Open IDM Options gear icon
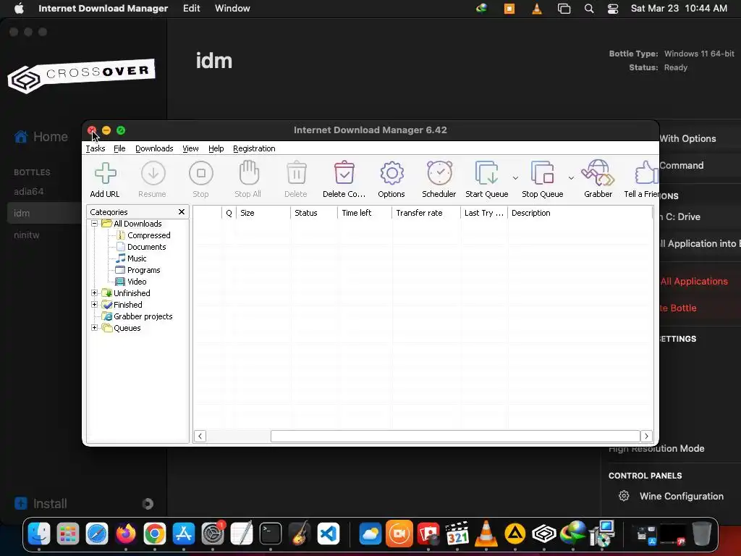Viewport: 741px width, 556px height. click(391, 174)
